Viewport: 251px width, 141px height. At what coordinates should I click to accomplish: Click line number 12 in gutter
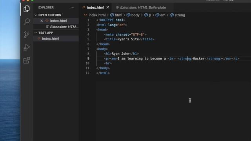87,73
